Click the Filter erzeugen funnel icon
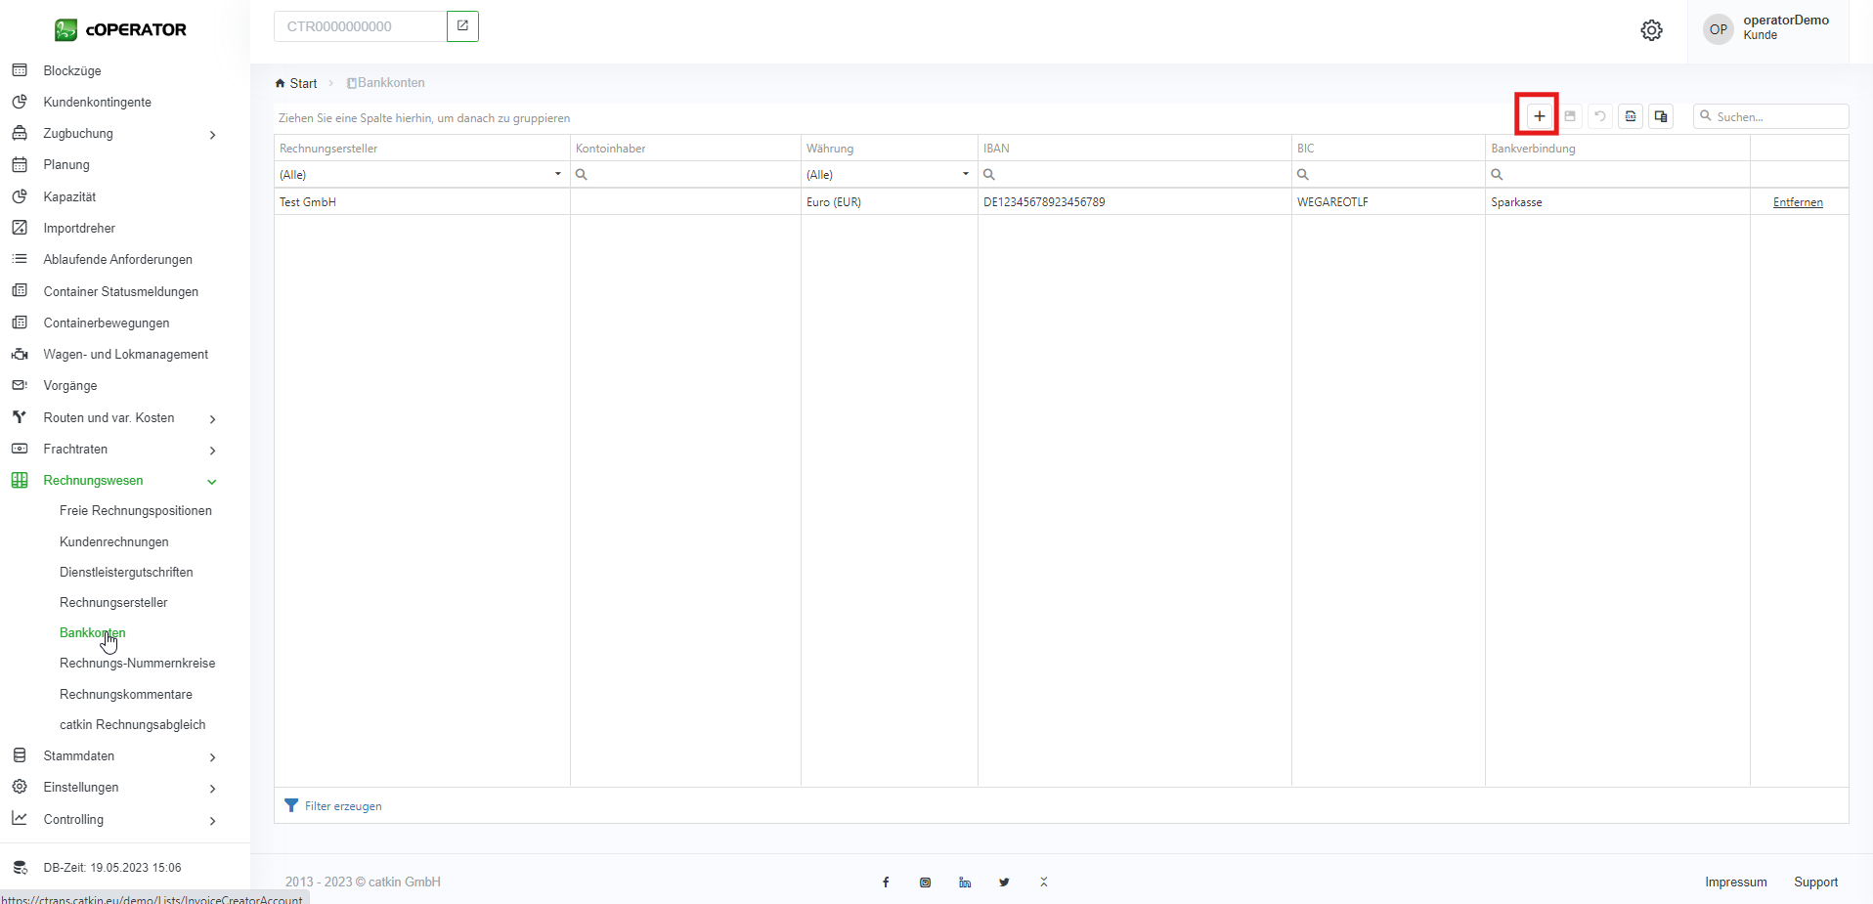Screen dimensions: 1873x904 291,806
